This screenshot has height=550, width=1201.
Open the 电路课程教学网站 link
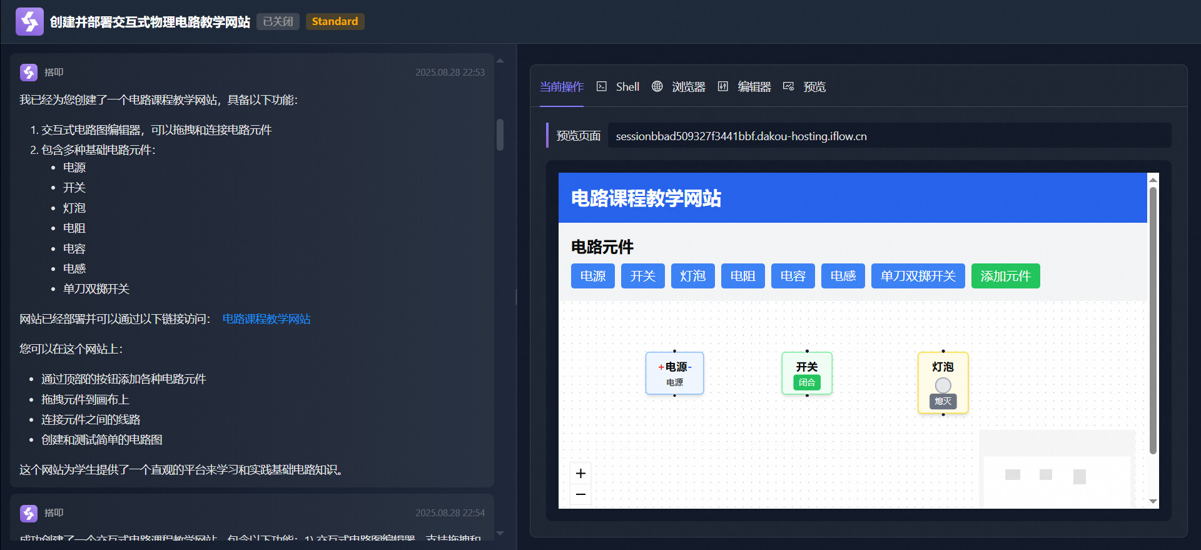[266, 319]
